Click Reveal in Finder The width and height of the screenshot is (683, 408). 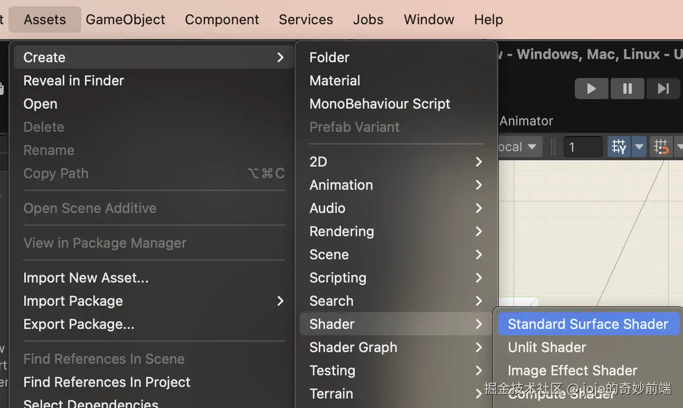pyautogui.click(x=73, y=81)
